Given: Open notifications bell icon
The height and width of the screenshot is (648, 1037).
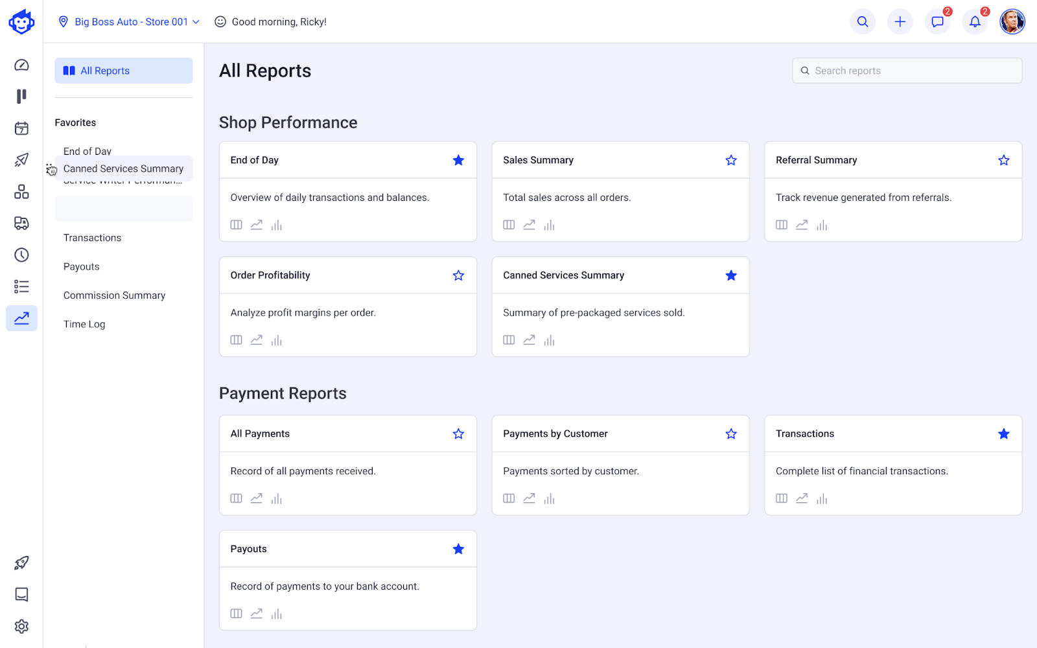Looking at the screenshot, I should [x=975, y=22].
